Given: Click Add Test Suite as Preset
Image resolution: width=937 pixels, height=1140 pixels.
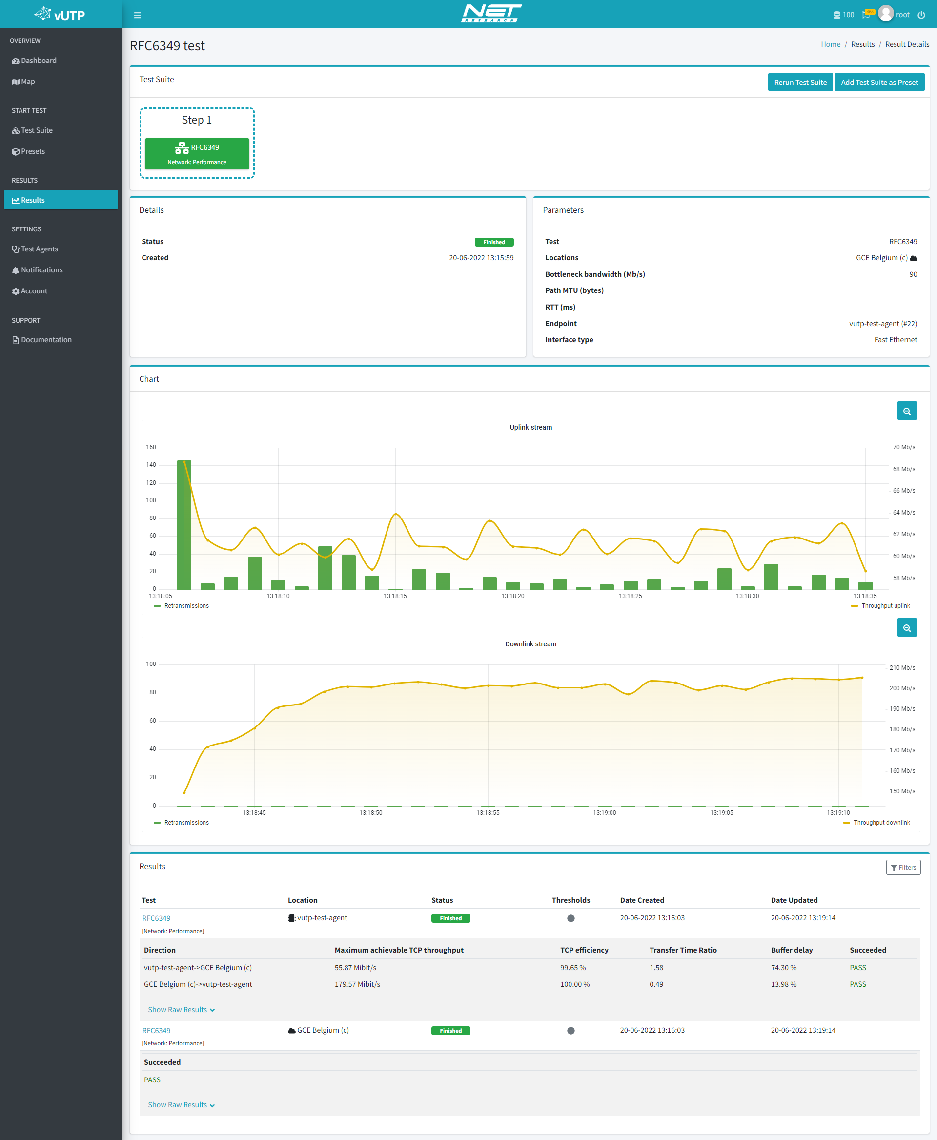Looking at the screenshot, I should pos(879,82).
